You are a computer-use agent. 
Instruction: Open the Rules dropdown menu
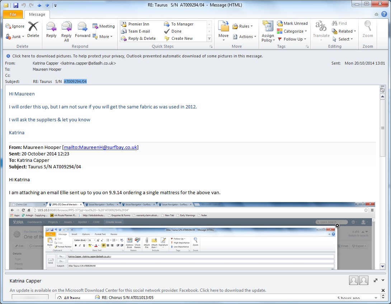[243, 26]
